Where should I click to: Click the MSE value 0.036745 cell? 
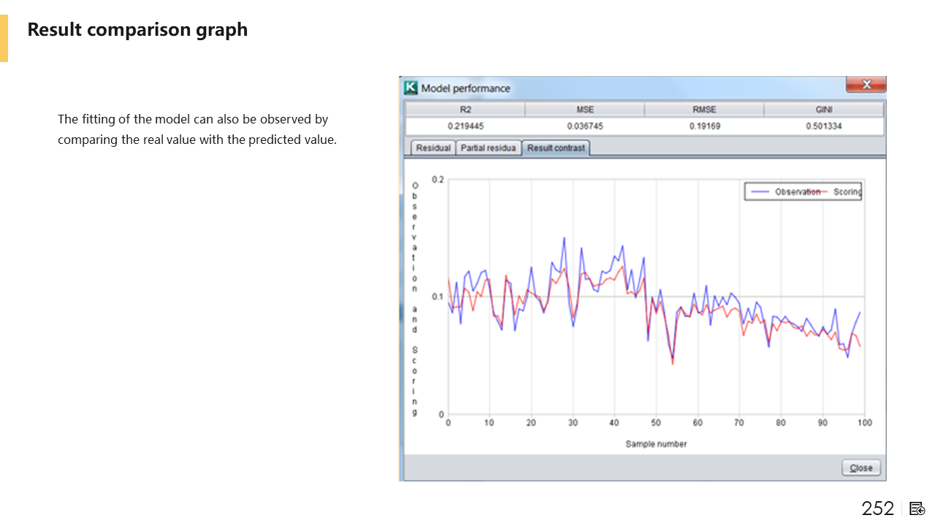tap(585, 126)
